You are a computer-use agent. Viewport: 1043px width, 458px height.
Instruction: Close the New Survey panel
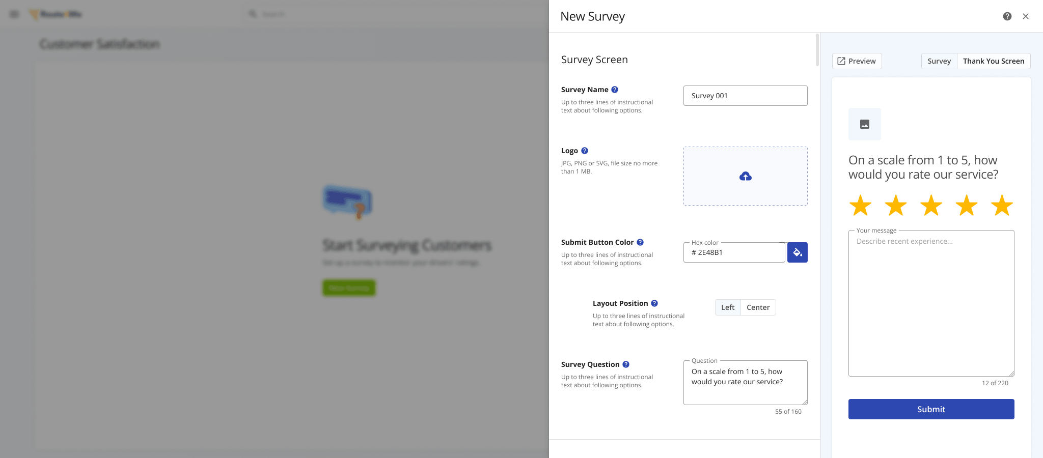point(1026,16)
